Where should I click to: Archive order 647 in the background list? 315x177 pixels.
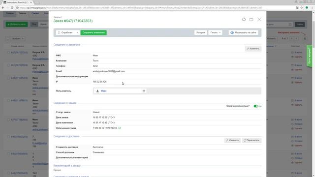[296, 119]
